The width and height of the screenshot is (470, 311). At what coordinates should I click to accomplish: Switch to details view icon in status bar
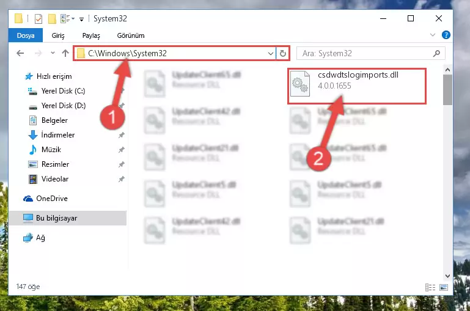pyautogui.click(x=430, y=287)
